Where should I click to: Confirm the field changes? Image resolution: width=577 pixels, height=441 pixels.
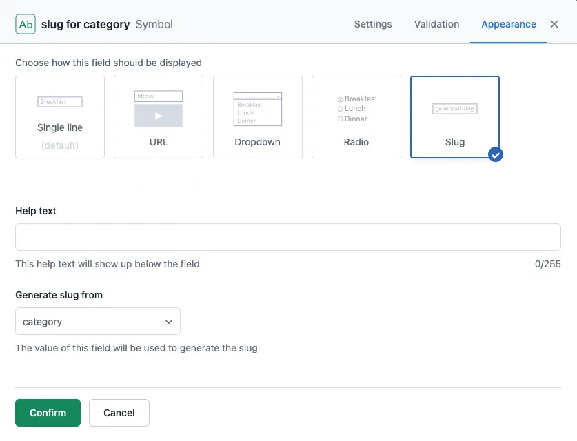[48, 413]
